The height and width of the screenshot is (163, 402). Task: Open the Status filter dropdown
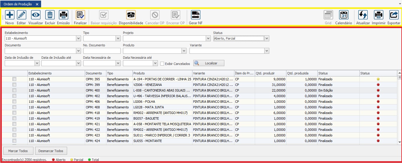267,38
